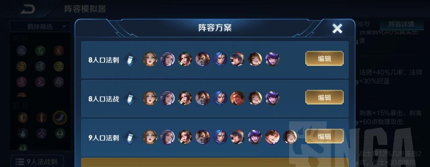Viewport: 430px width, 167px height.
Task: Select the blue-haired hero avatar in 8人口法战 row
Action: [220, 98]
